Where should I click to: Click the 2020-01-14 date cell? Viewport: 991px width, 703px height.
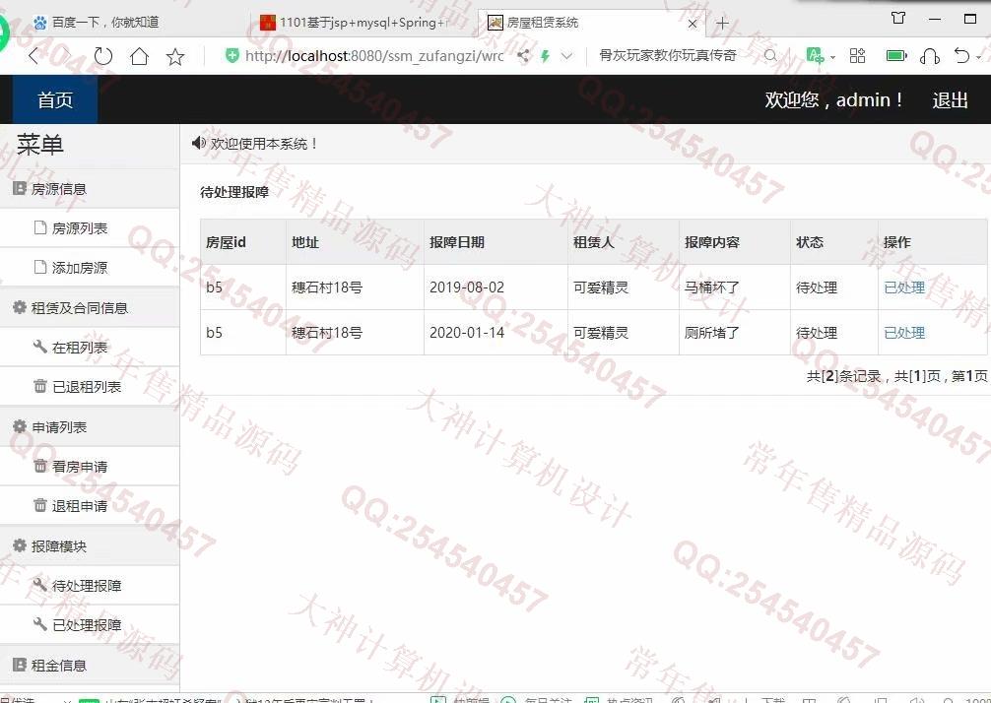click(x=495, y=332)
